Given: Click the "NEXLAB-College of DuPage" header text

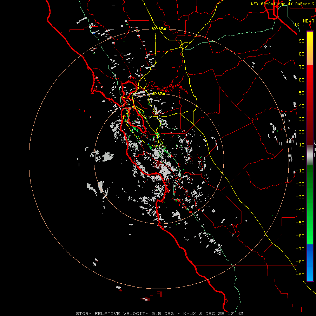Looking at the screenshot, I should pos(280,4).
